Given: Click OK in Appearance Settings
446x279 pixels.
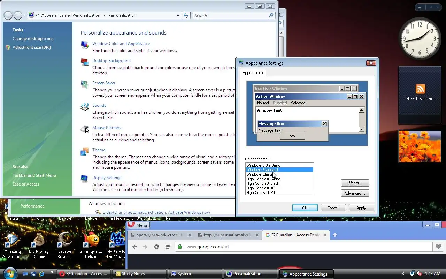Looking at the screenshot, I should [x=305, y=208].
